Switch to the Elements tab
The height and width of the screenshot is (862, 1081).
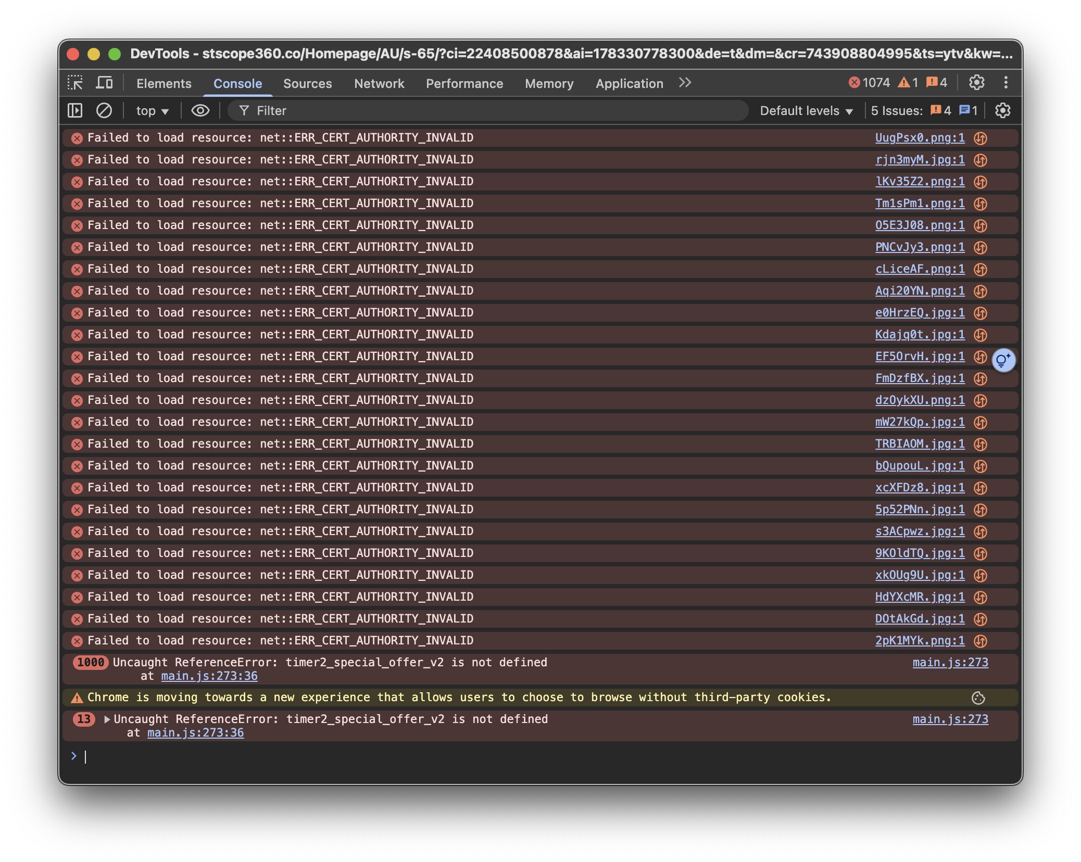point(164,83)
